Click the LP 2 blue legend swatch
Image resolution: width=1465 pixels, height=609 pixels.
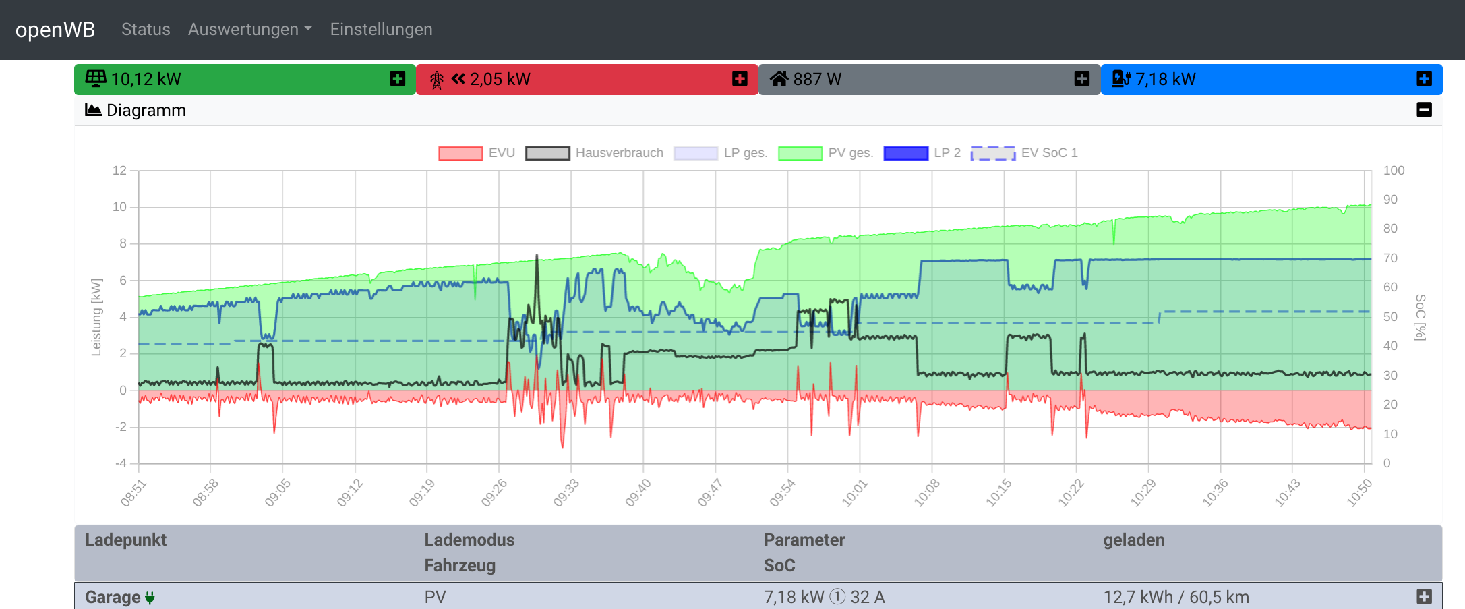coord(905,153)
